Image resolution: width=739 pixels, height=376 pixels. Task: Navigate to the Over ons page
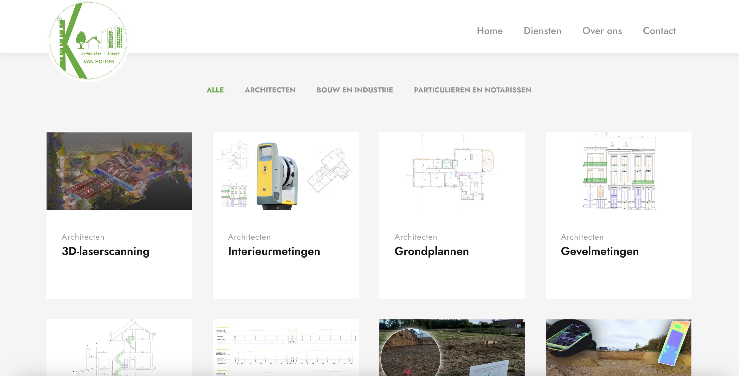click(602, 31)
